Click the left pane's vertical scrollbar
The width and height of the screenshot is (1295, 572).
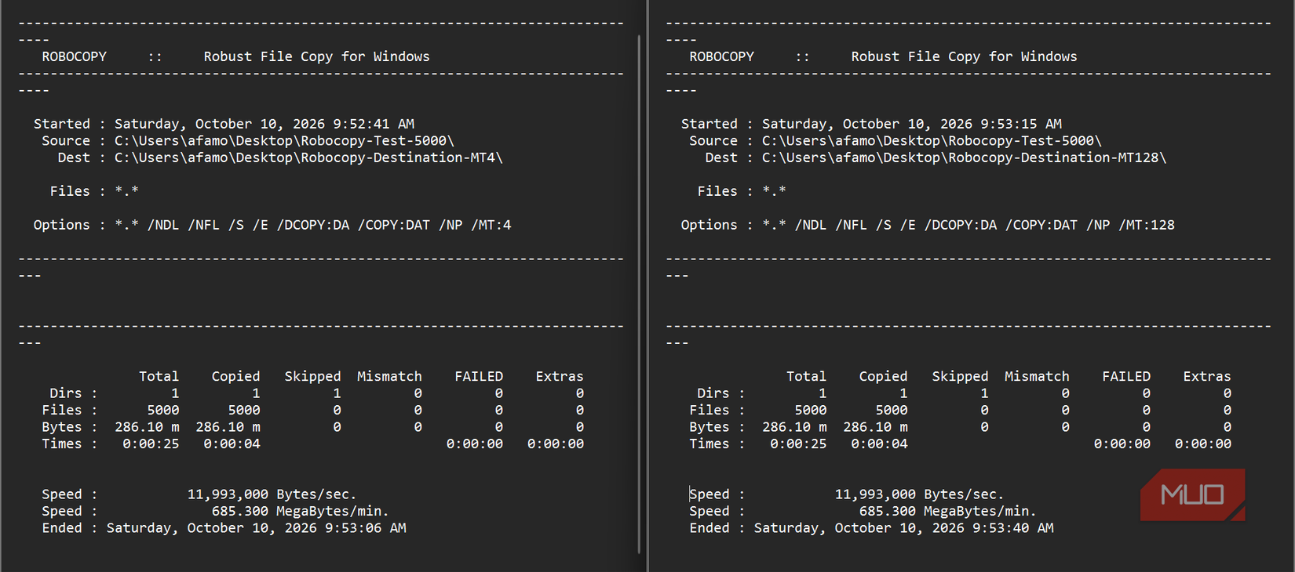click(639, 294)
